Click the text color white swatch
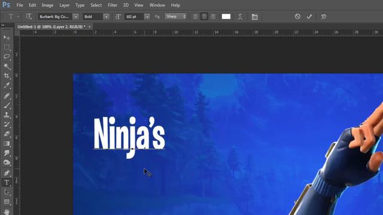383x215 pixels. tap(226, 17)
